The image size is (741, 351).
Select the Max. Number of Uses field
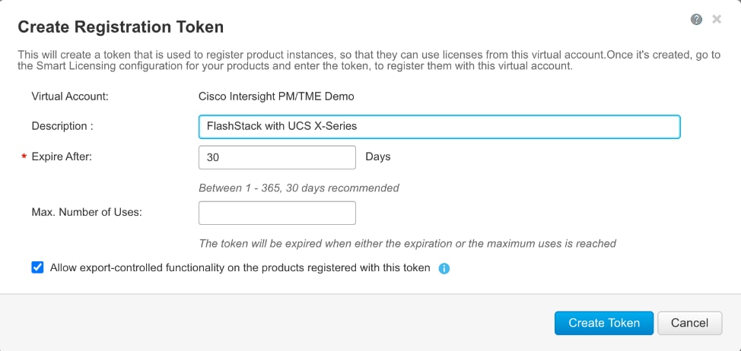(x=278, y=213)
